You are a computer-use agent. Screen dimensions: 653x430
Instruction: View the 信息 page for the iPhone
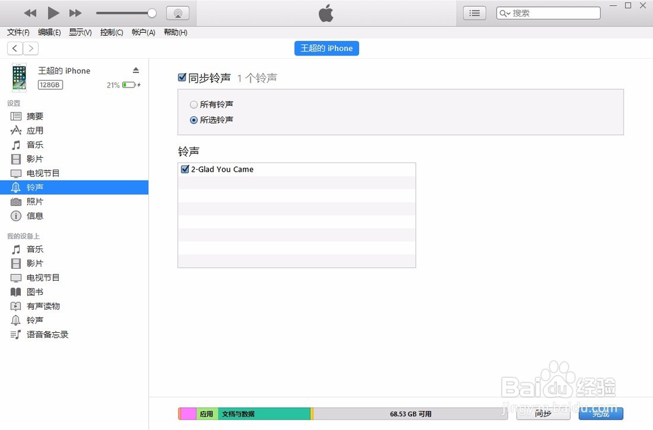[x=34, y=216]
